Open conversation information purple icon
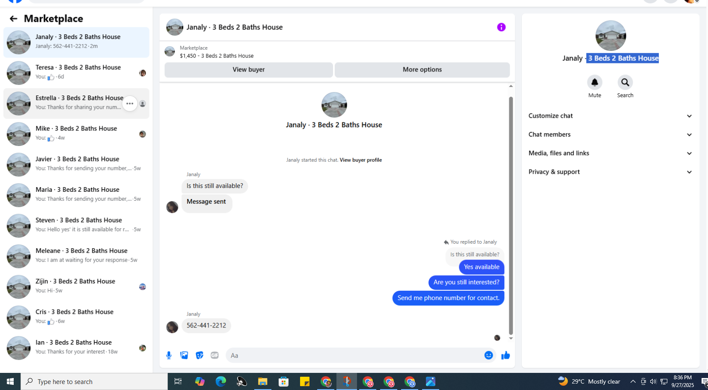Image resolution: width=708 pixels, height=390 pixels. pos(501,27)
